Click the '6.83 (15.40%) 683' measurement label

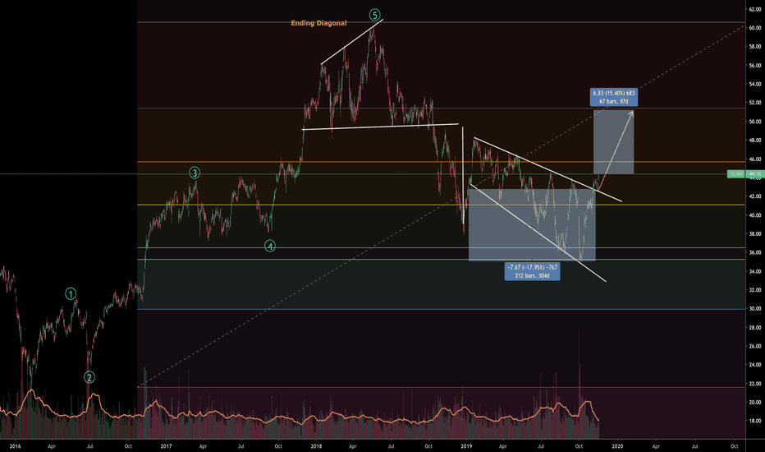(614, 97)
